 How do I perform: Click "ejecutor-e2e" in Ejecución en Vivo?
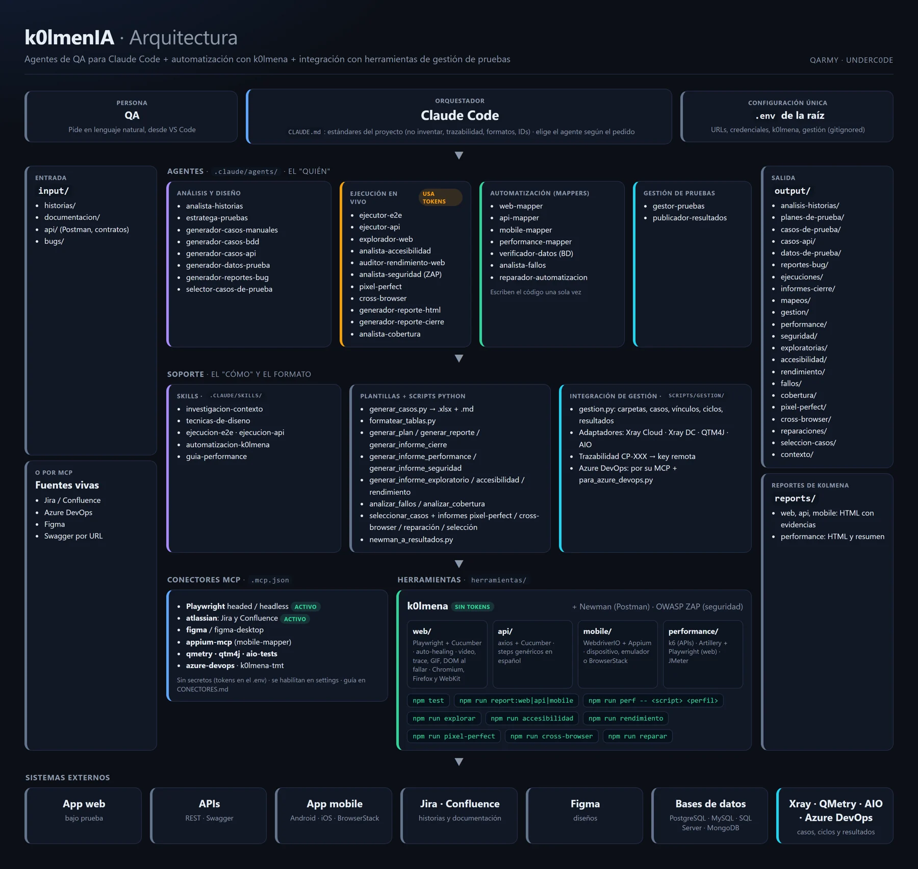(380, 215)
